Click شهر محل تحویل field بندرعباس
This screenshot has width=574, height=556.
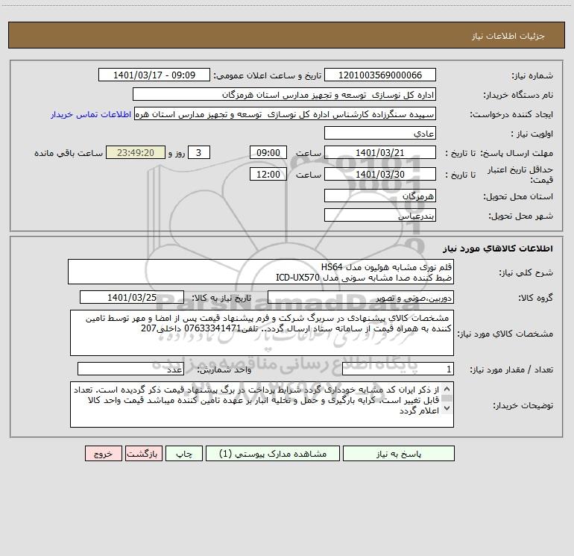380,215
